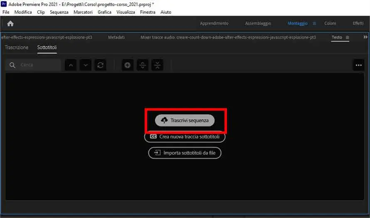Click Importa sottotitoli da file
The height and width of the screenshot is (218, 370).
(185, 153)
